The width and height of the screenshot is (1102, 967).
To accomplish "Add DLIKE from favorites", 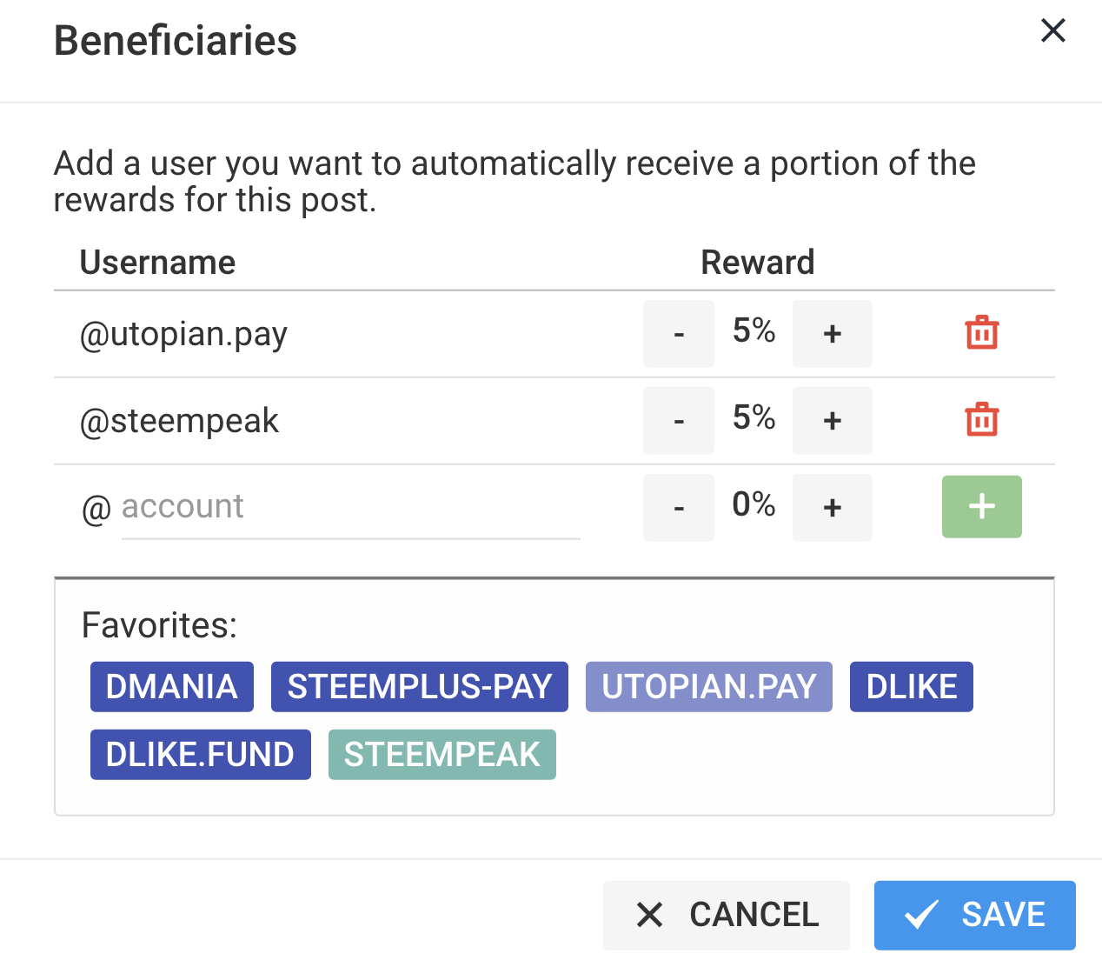I will tap(912, 687).
